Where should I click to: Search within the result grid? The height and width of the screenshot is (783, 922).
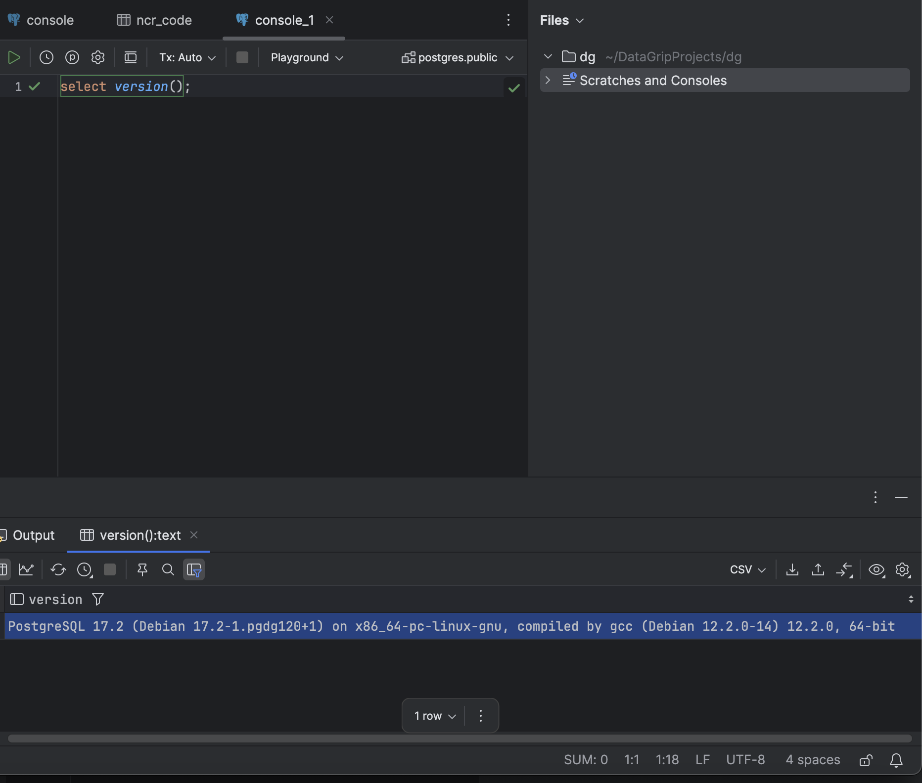[x=168, y=569]
